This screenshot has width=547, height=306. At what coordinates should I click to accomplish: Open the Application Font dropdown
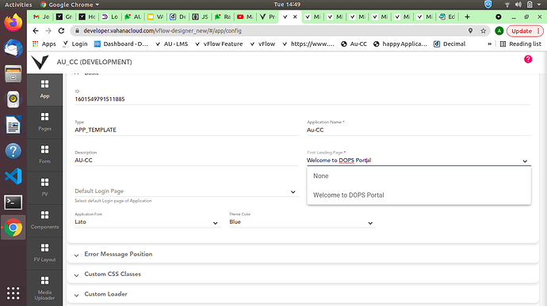pyautogui.click(x=147, y=221)
